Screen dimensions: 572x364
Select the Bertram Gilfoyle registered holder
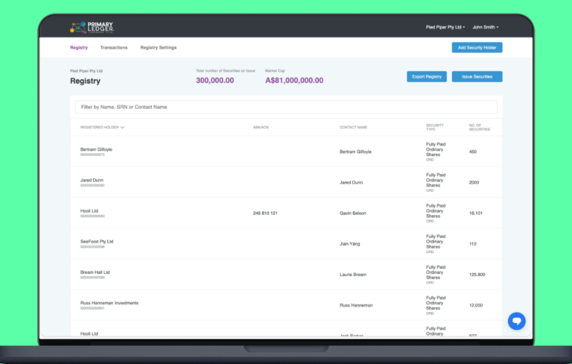tap(96, 149)
